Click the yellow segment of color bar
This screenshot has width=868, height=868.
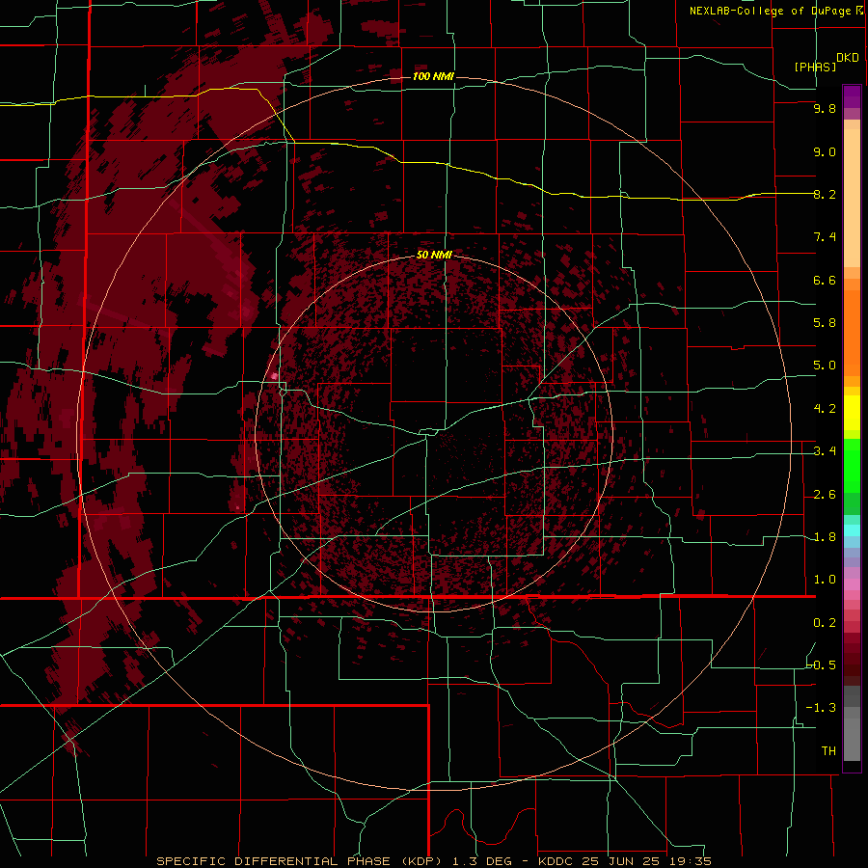point(852,413)
